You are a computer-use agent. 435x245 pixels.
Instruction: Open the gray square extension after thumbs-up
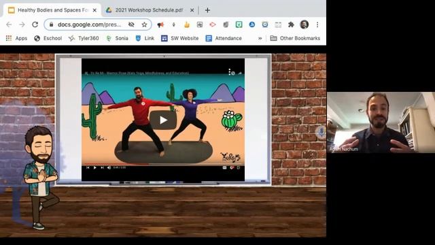[x=199, y=24]
